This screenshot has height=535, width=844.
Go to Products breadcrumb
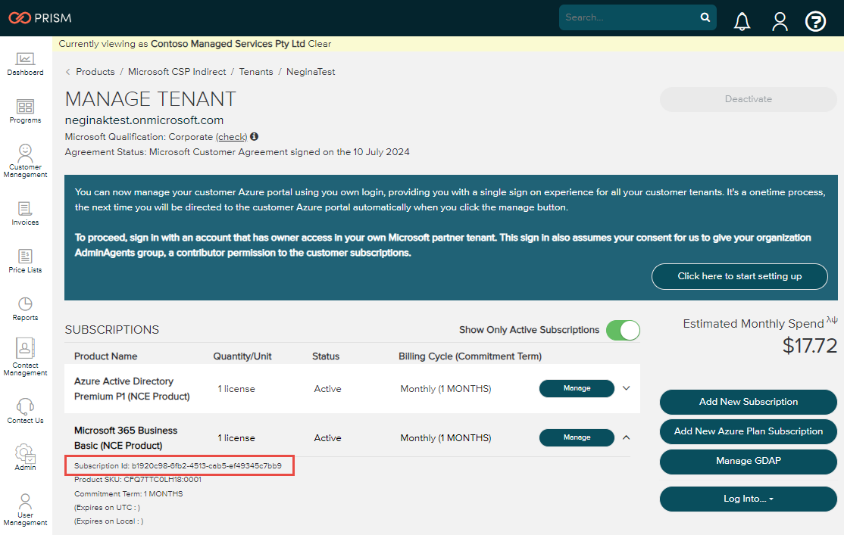95,72
